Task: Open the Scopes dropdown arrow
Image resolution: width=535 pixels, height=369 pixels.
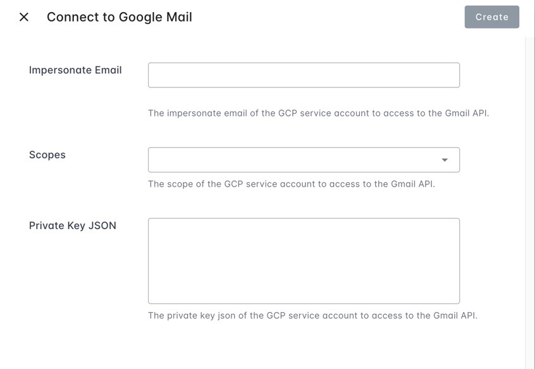Action: click(x=445, y=160)
